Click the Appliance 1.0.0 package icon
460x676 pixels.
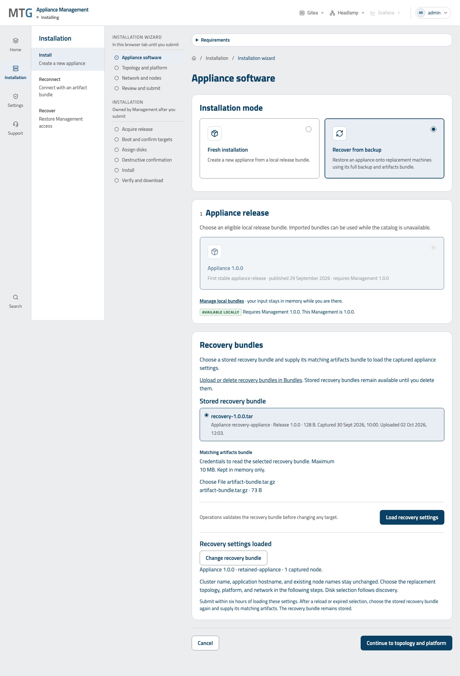pyautogui.click(x=215, y=252)
